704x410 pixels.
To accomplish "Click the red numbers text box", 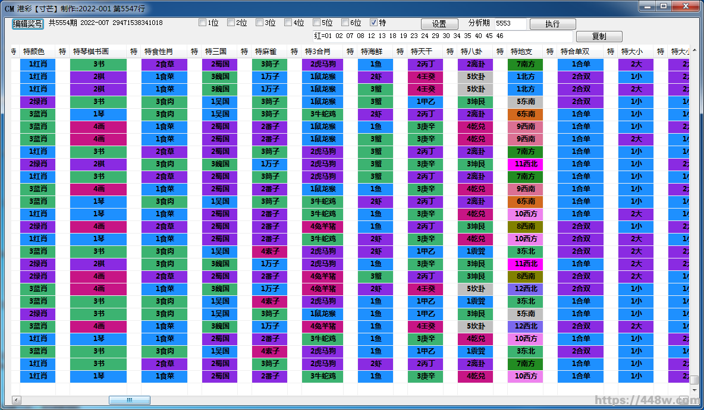I will [442, 36].
